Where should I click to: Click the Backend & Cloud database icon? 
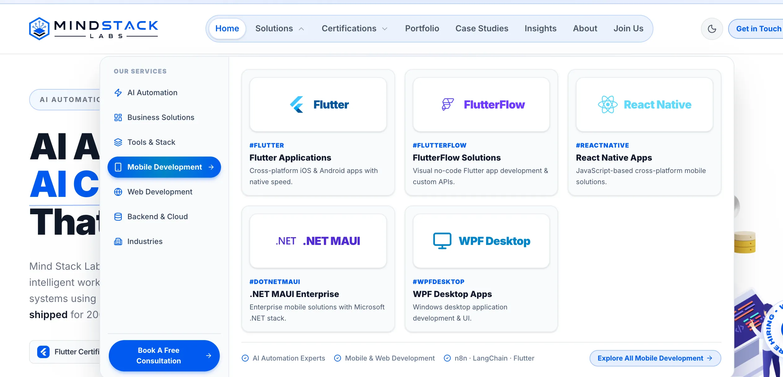[118, 217]
